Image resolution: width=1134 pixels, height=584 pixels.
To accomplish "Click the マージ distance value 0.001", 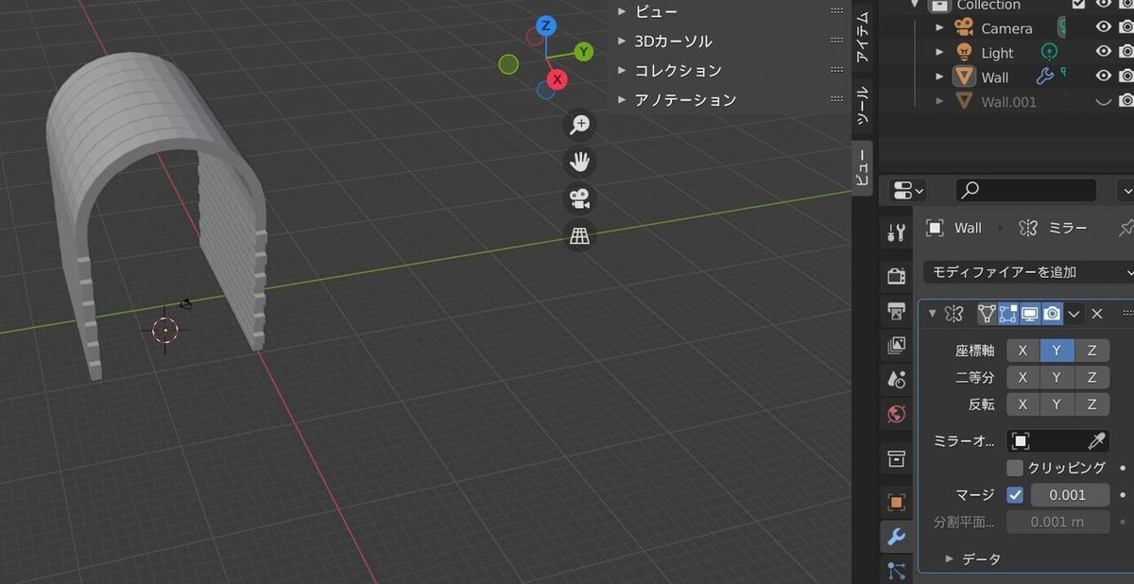I will 1070,494.
